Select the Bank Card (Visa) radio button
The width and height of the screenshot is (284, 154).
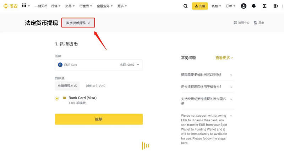pos(57,98)
